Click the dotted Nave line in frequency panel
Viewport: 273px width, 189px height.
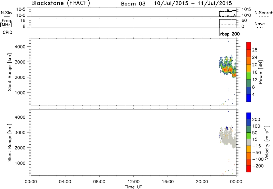[228, 25]
